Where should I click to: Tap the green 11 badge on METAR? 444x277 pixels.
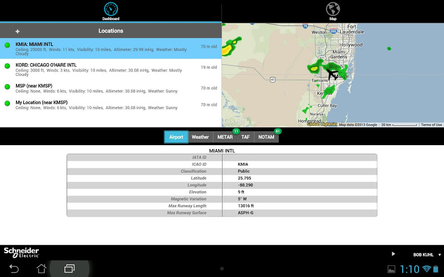(236, 131)
